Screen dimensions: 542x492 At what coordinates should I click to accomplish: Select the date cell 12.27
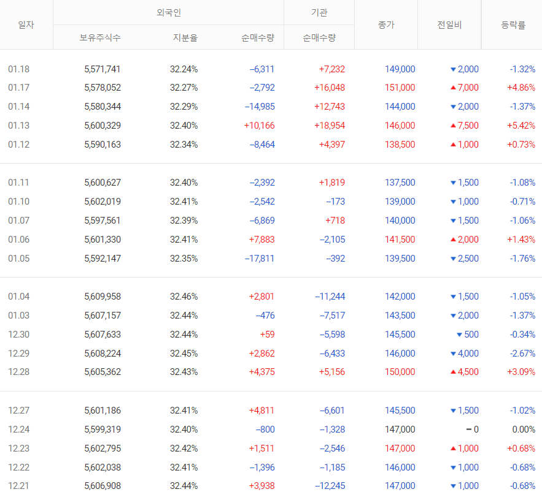pos(18,411)
